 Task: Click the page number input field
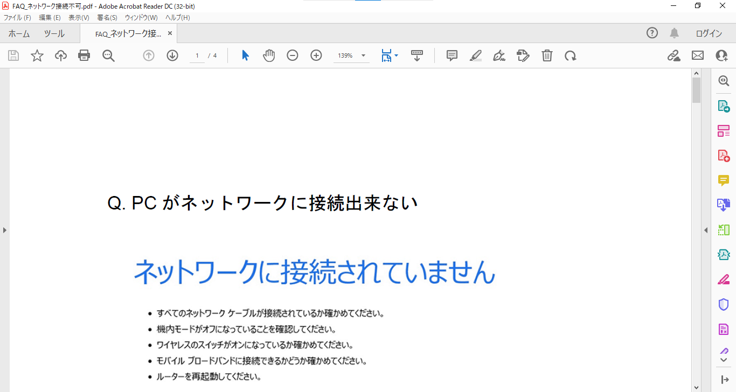click(x=197, y=55)
